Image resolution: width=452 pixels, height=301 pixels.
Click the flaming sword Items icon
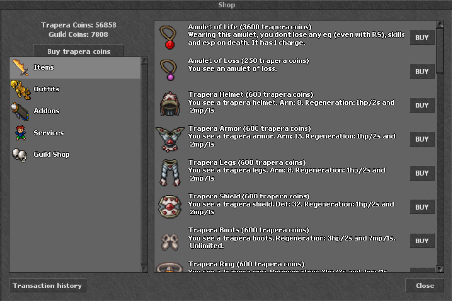click(x=20, y=67)
